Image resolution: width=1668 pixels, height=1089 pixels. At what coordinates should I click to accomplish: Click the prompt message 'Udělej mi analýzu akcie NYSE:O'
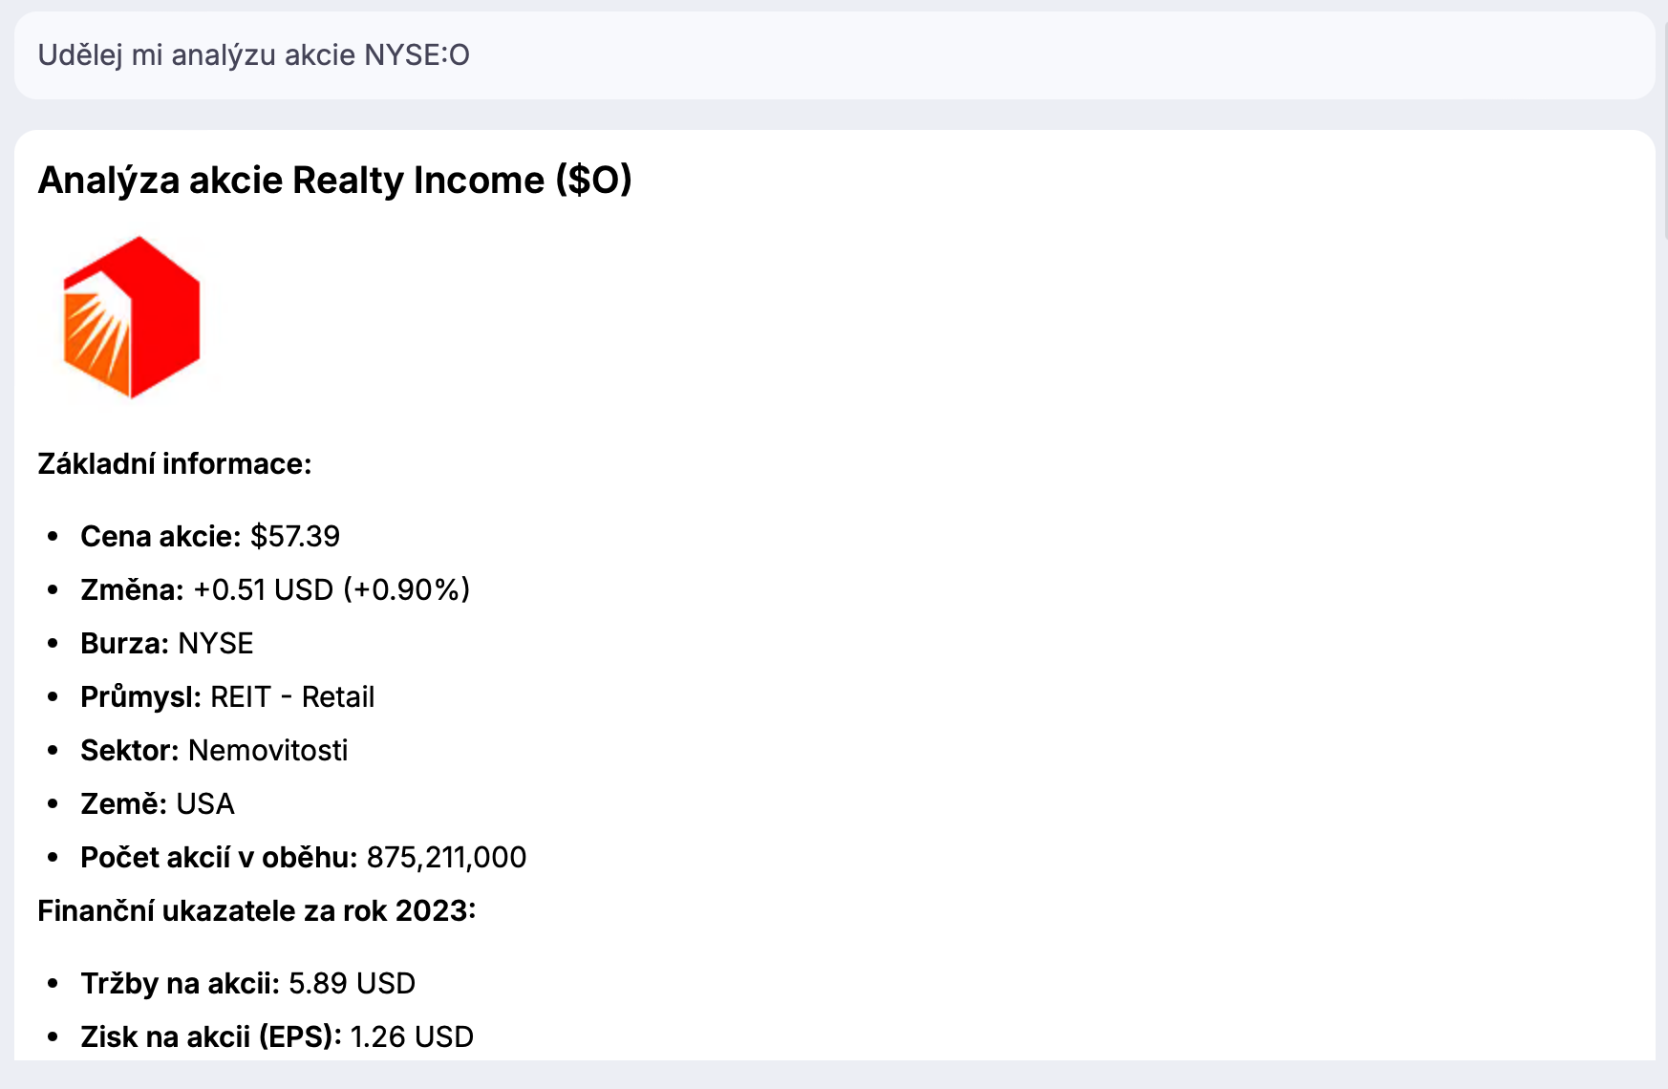click(254, 55)
